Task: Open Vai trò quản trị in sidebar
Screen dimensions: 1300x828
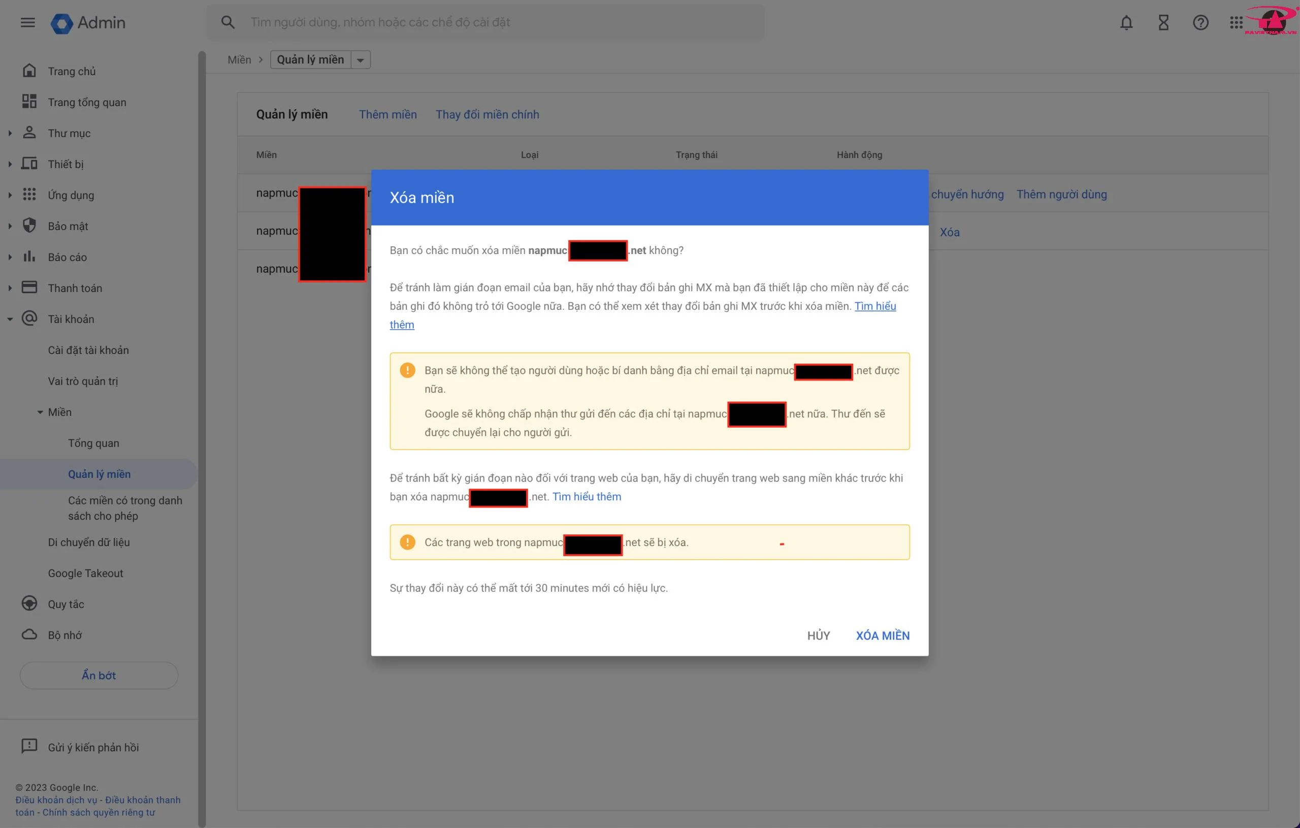Action: click(83, 381)
